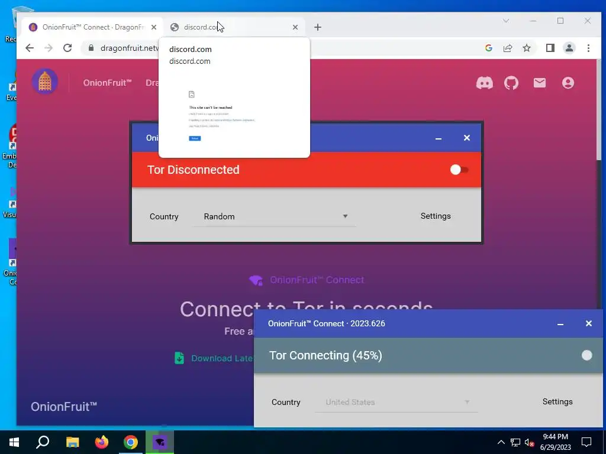The image size is (606, 454).
Task: Open Windows taskbar search
Action: [43, 442]
